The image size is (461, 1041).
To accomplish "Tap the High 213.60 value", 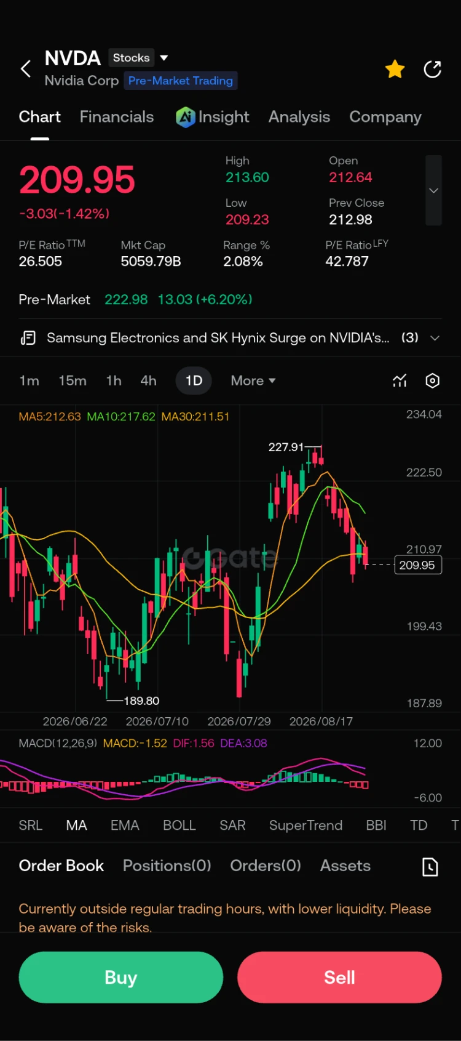I will click(247, 177).
